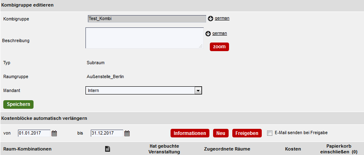Select the bis date field 31.12.2017

pyautogui.click(x=107, y=133)
